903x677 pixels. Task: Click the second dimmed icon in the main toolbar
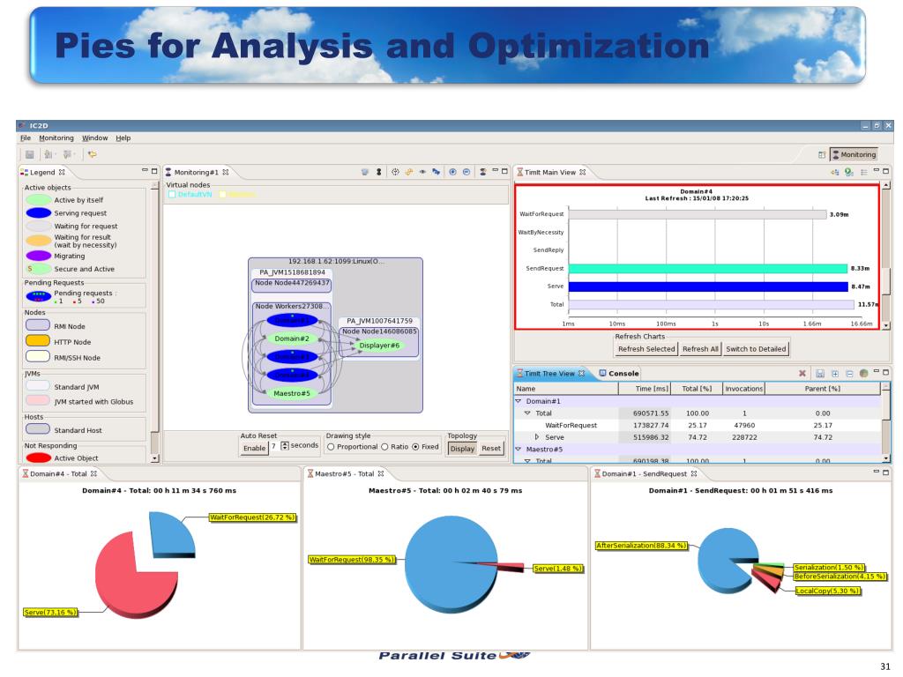tap(49, 154)
